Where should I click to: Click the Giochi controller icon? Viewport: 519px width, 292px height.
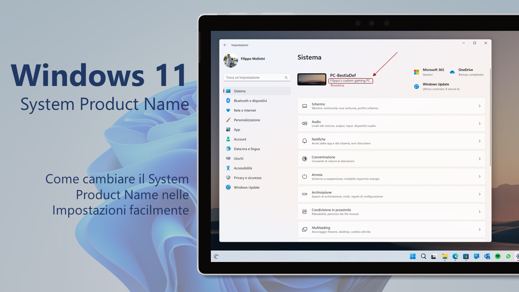point(228,159)
